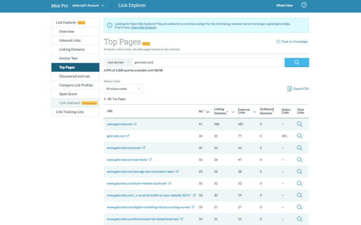Select Anchor Text in the sidebar
This screenshot has width=361, height=225.
point(75,58)
